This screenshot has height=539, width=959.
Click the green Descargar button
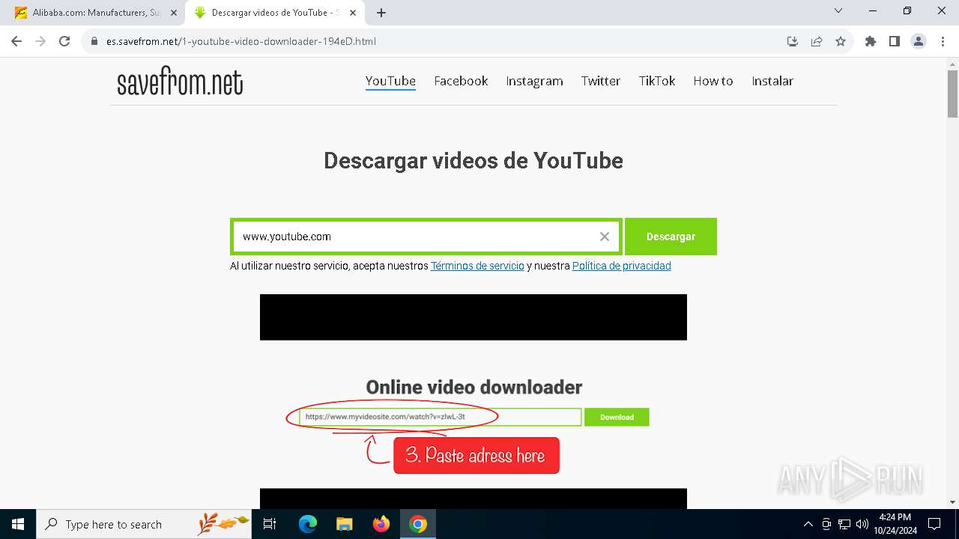(671, 237)
